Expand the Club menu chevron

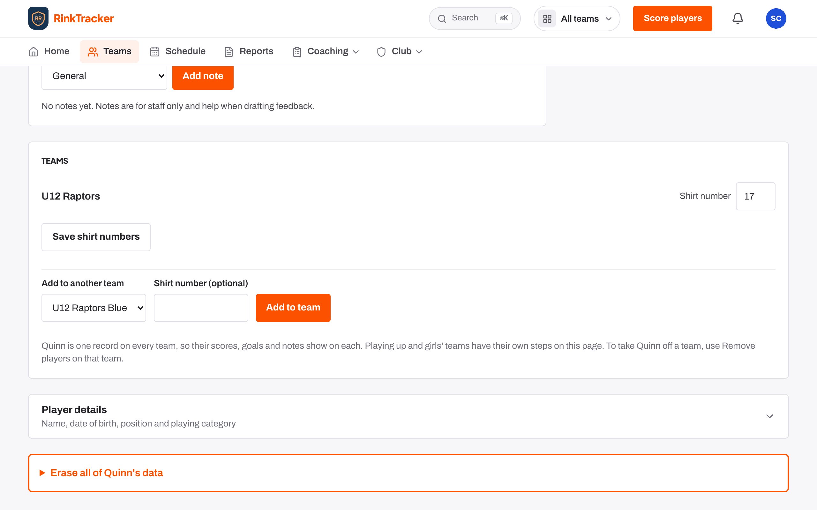click(419, 52)
